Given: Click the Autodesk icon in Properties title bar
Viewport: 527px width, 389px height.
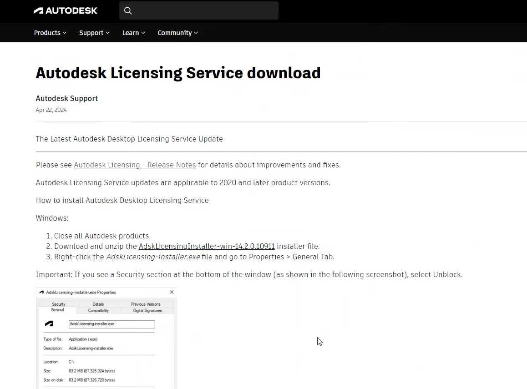Looking at the screenshot, I should pyautogui.click(x=42, y=292).
